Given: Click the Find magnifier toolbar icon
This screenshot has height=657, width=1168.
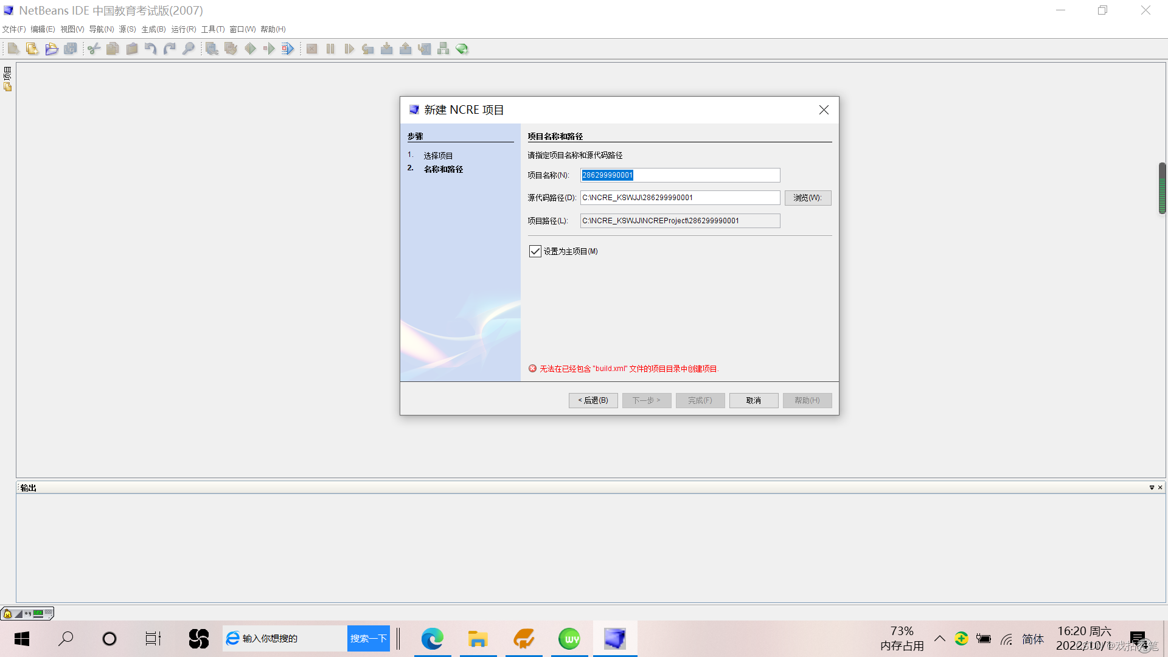Looking at the screenshot, I should 189,49.
